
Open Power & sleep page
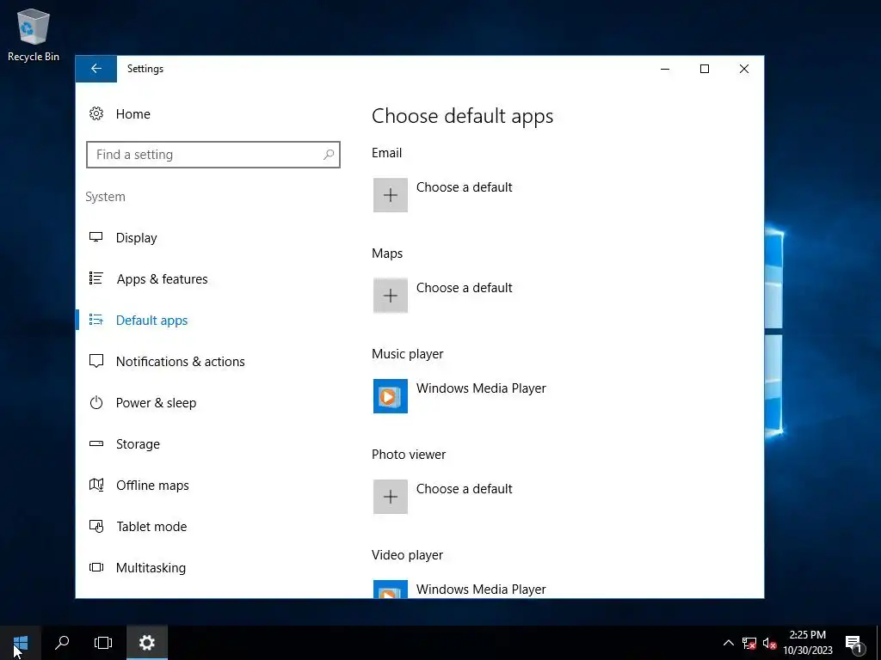tap(157, 402)
